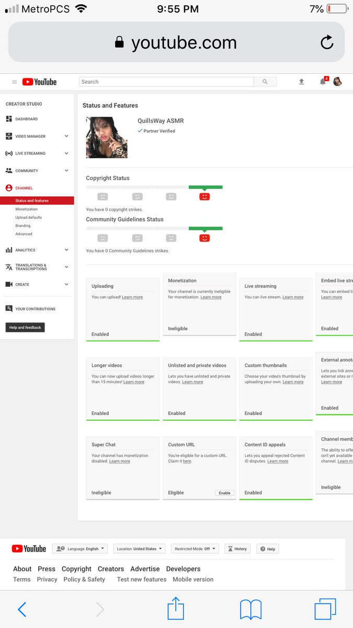Tap the Safari reload icon
Viewport: 353px width, 628px height.
tap(327, 42)
